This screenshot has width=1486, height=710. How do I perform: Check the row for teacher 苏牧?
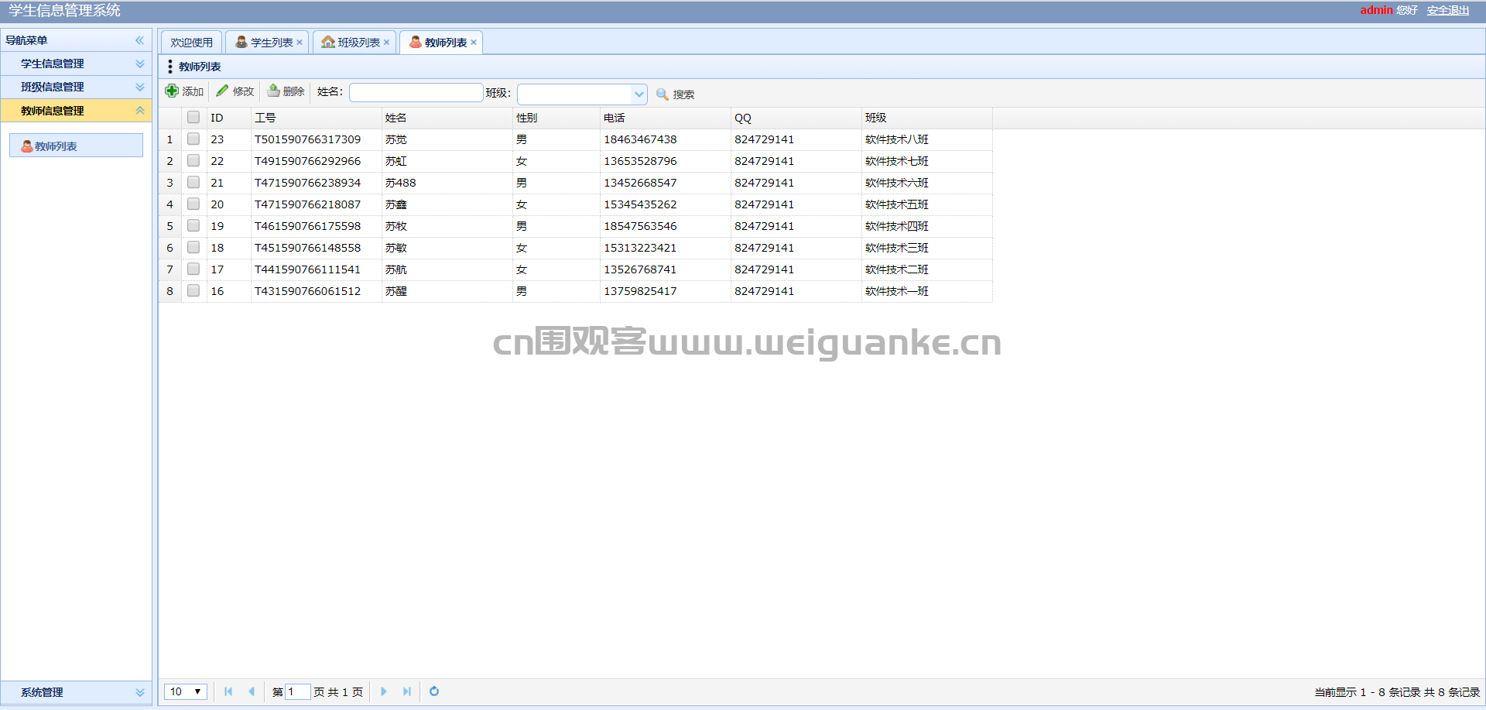point(193,226)
